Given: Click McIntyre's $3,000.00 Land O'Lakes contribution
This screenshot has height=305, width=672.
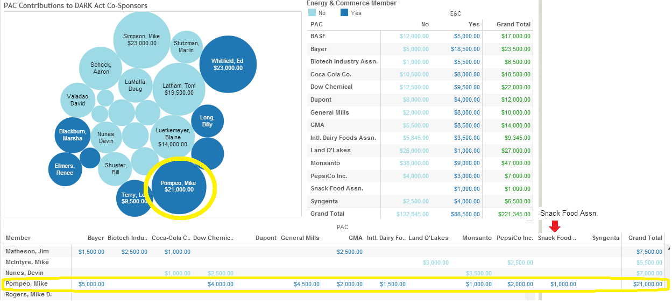Looking at the screenshot, I should click(x=436, y=263).
